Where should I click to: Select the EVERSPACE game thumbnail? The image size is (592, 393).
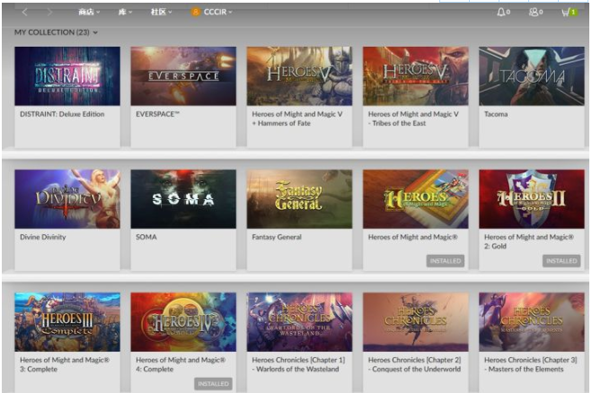pyautogui.click(x=183, y=76)
